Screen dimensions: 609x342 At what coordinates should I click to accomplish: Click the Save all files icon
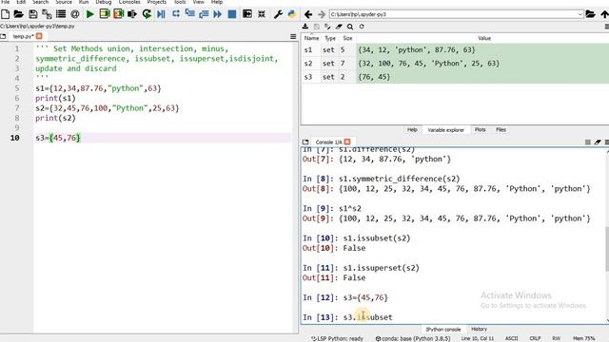47,14
